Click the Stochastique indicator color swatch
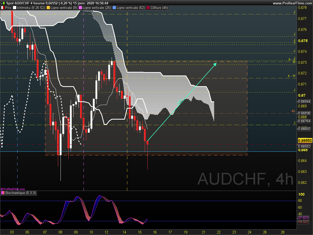Image resolution: width=313 pixels, height=235 pixels. 3,193
